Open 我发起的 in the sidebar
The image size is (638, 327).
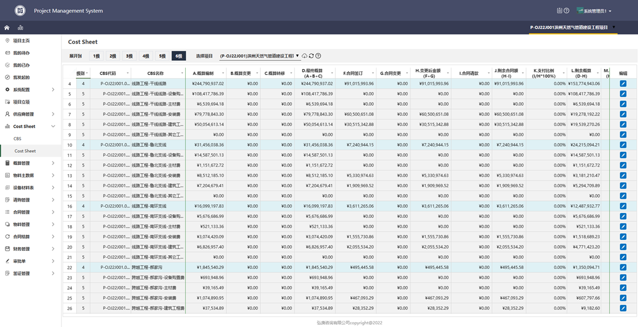coord(31,77)
